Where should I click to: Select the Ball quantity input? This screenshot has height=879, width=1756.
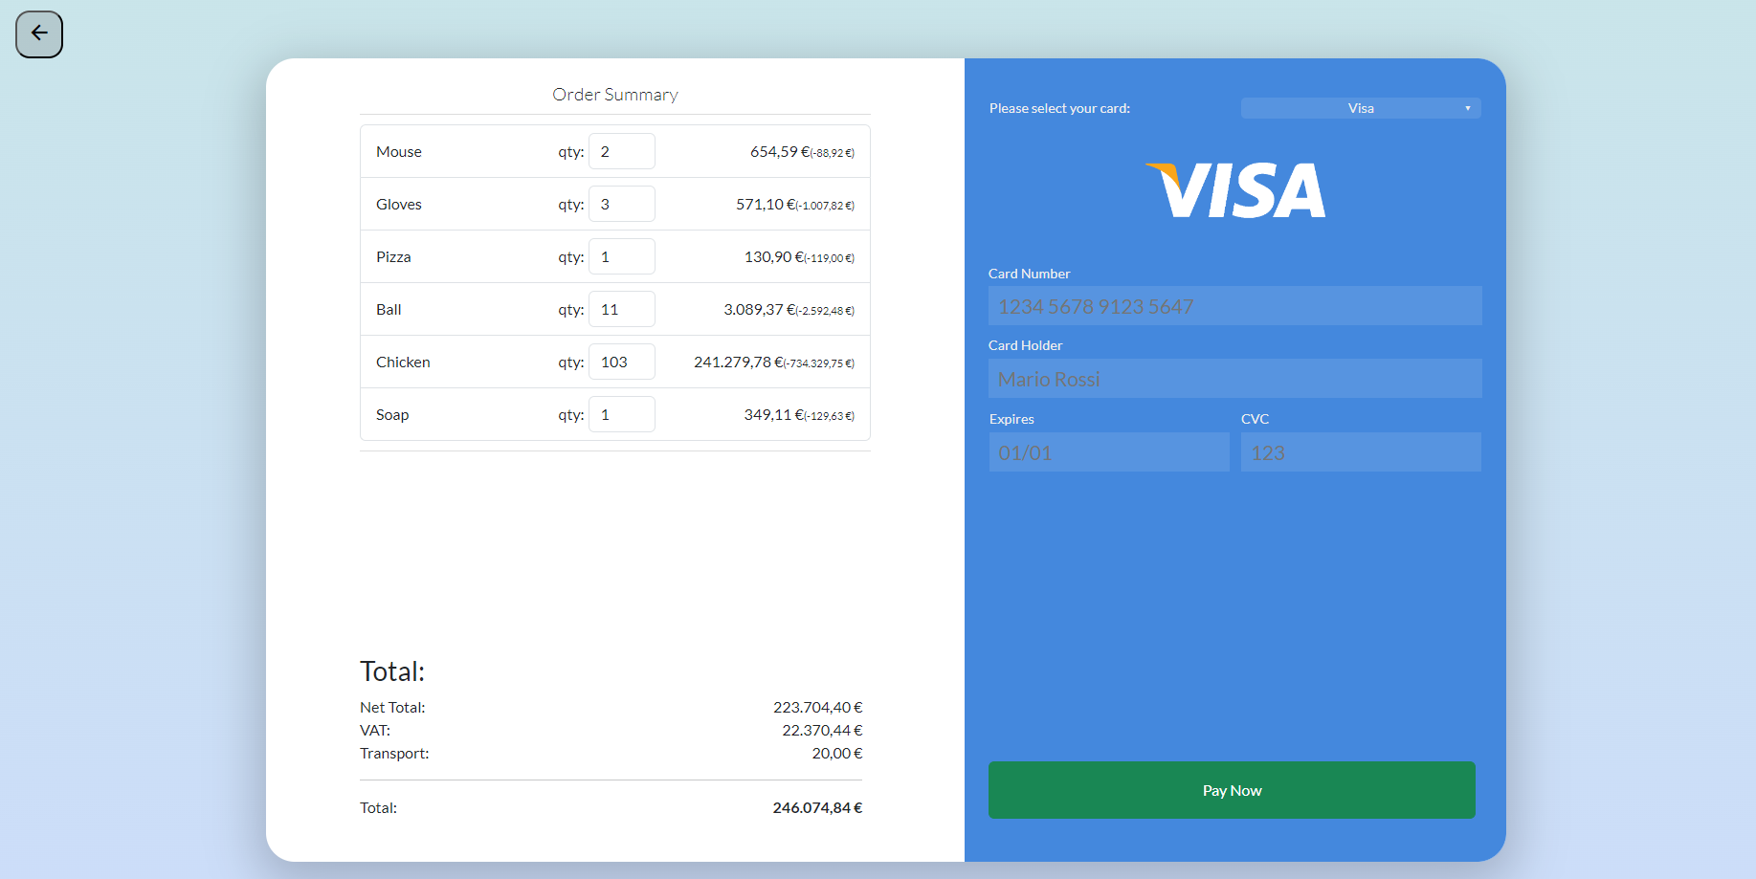point(621,310)
